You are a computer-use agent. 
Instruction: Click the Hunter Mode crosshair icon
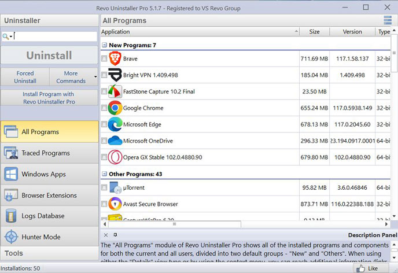click(x=11, y=237)
